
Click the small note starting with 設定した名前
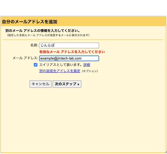click(48, 35)
